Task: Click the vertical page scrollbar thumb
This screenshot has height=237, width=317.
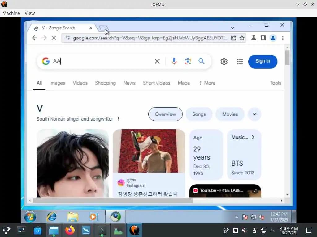Action: click(287, 58)
